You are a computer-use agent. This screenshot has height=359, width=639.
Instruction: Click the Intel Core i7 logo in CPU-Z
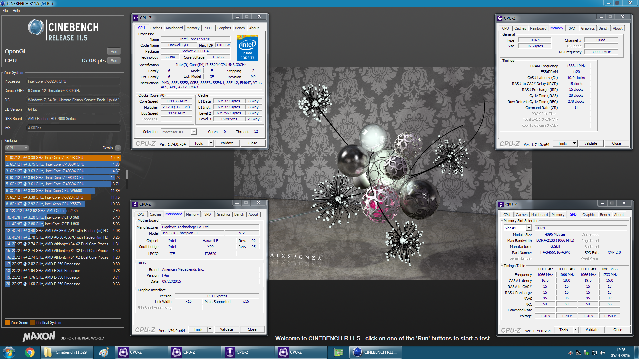[x=247, y=49]
